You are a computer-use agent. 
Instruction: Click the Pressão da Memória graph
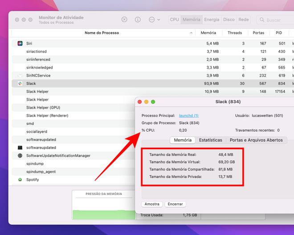tap(104, 205)
